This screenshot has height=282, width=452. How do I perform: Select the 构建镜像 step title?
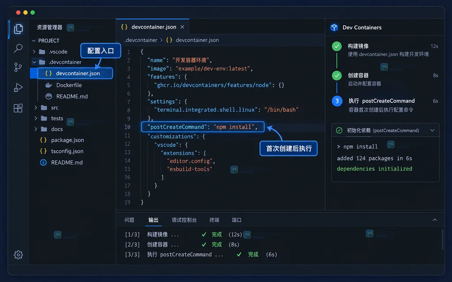(x=358, y=46)
